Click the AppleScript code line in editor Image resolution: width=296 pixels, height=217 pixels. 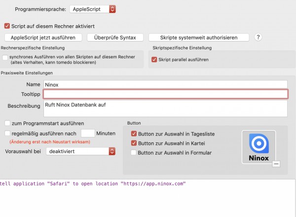tap(93, 184)
